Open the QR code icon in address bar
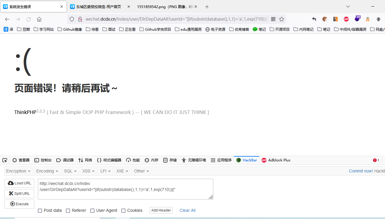Screen dimensions: 385x219 [273, 19]
